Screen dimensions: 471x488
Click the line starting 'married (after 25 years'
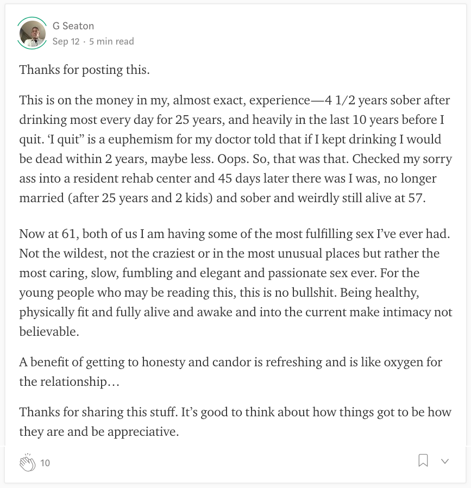click(222, 198)
